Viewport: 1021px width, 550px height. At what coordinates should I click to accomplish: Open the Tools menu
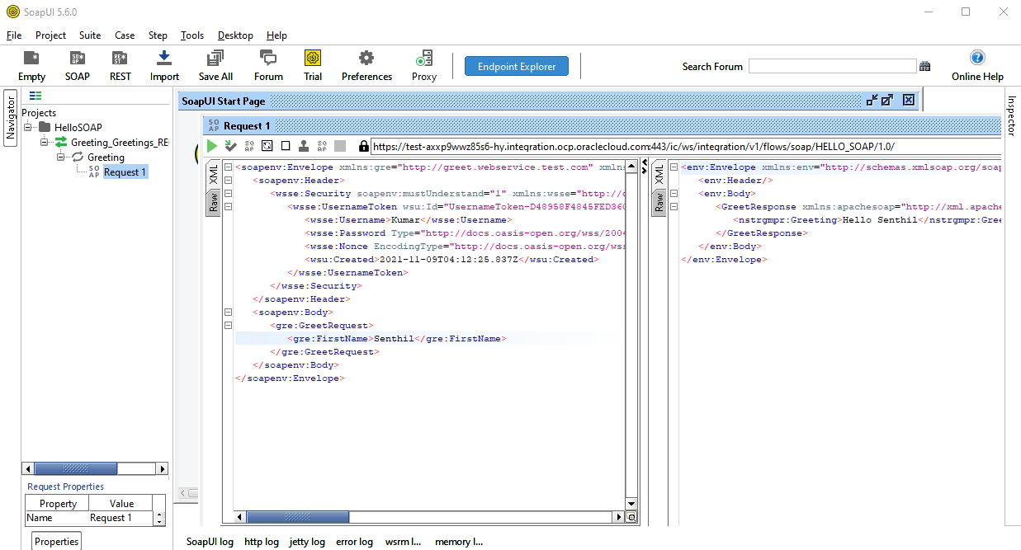[x=192, y=35]
